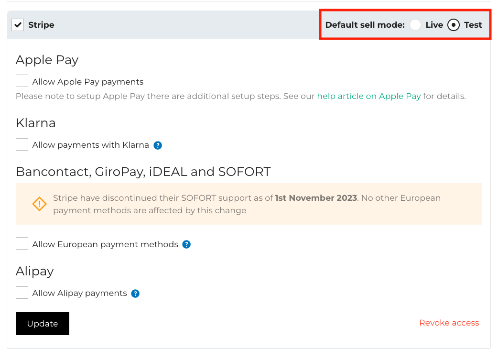Click the orange warning diamond icon
The height and width of the screenshot is (349, 498).
39,204
